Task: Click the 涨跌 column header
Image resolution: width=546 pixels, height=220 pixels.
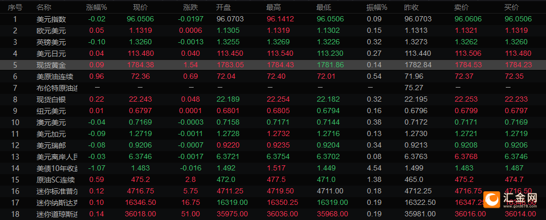Action: point(191,7)
